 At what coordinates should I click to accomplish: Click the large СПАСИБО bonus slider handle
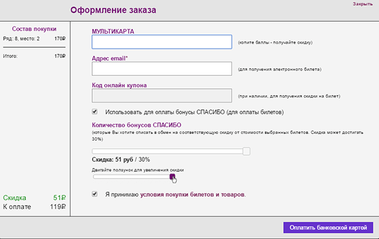[246, 151]
